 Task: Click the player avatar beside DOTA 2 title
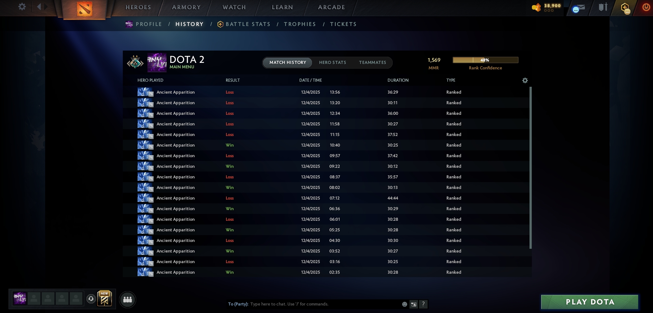pyautogui.click(x=157, y=62)
